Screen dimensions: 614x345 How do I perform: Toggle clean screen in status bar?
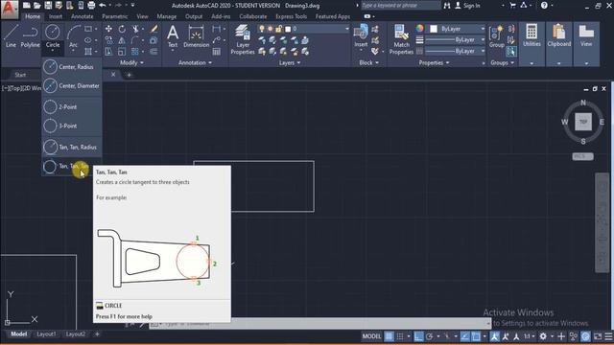point(598,336)
